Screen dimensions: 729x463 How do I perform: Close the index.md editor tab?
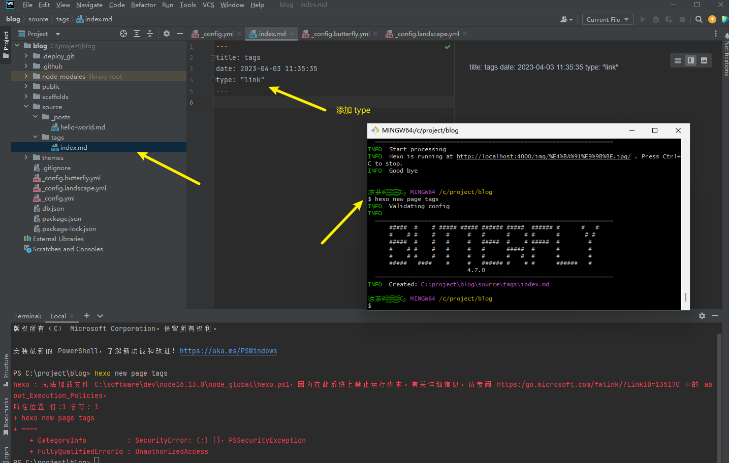tap(292, 34)
